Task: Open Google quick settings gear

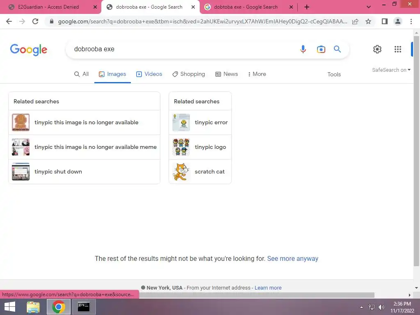Action: tap(377, 49)
